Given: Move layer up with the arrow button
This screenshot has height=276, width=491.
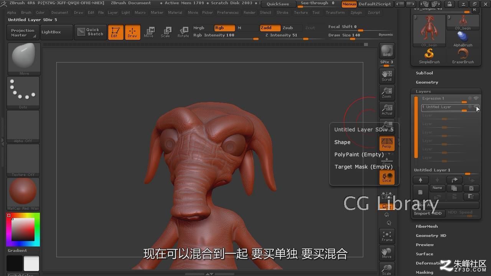Looking at the screenshot, I should point(420,180).
